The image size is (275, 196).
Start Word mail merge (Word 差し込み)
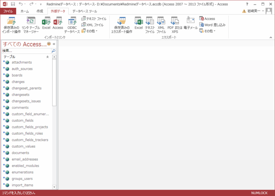(212, 25)
